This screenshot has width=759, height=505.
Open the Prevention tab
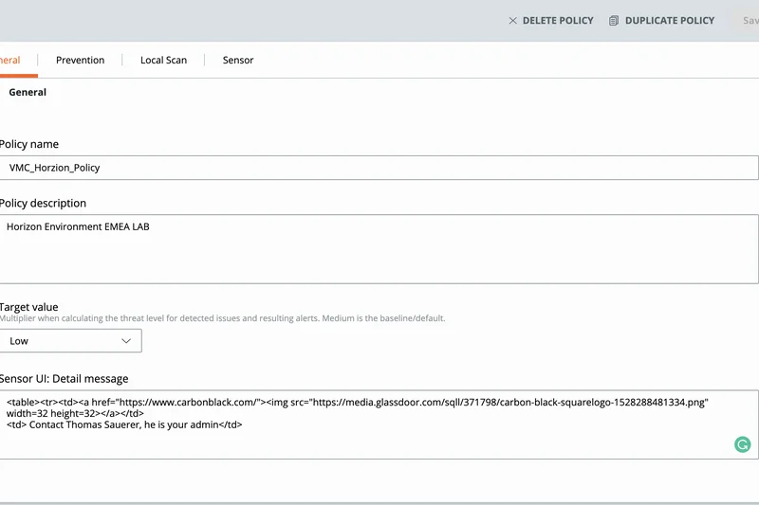point(80,60)
